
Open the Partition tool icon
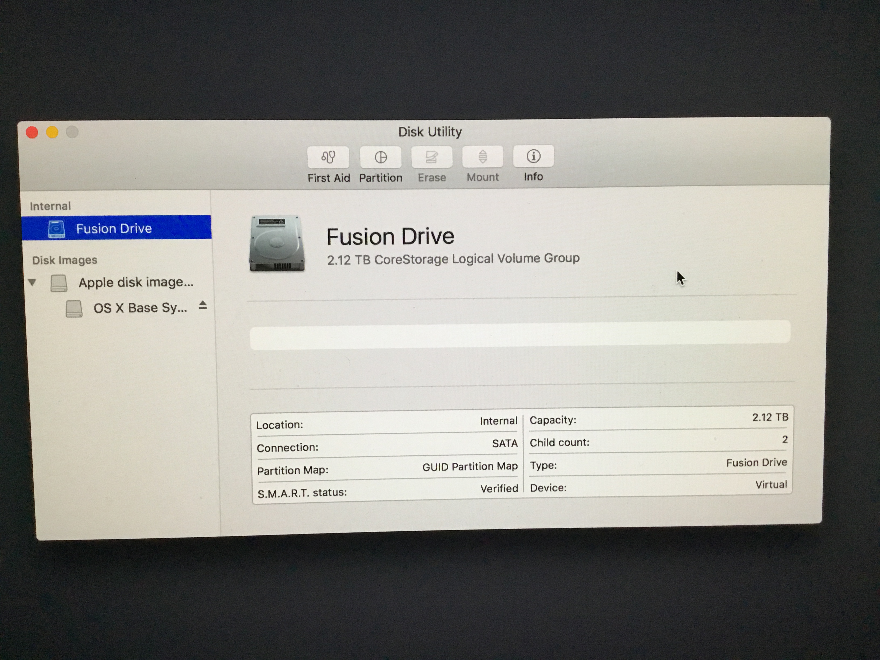[380, 157]
